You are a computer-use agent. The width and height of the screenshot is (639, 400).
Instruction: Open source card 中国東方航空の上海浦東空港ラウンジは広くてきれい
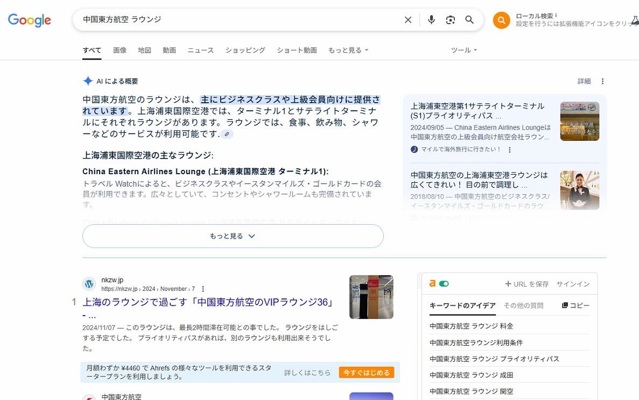point(479,180)
